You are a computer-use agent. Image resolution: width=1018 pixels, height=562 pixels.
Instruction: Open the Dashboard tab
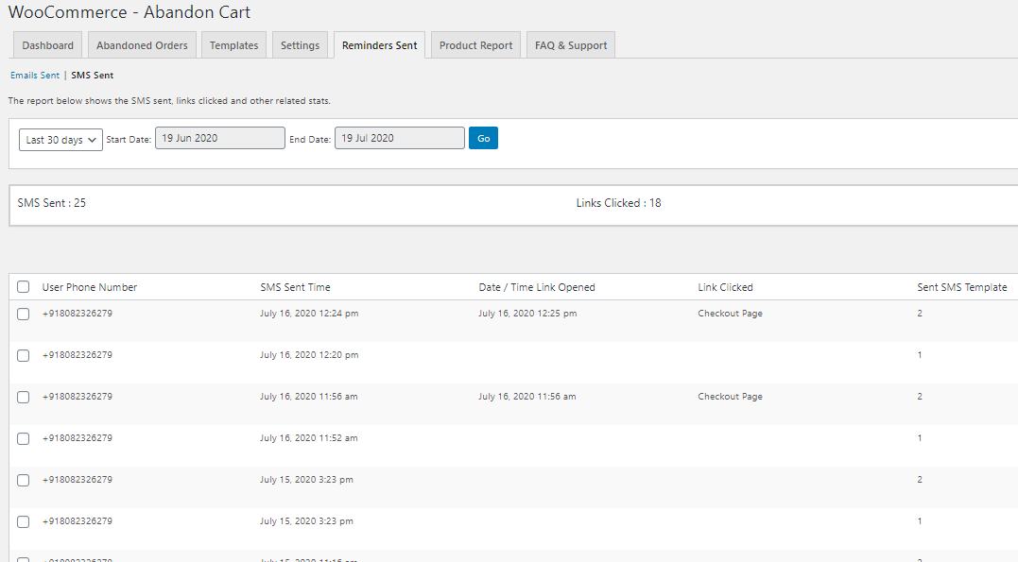[x=47, y=44]
